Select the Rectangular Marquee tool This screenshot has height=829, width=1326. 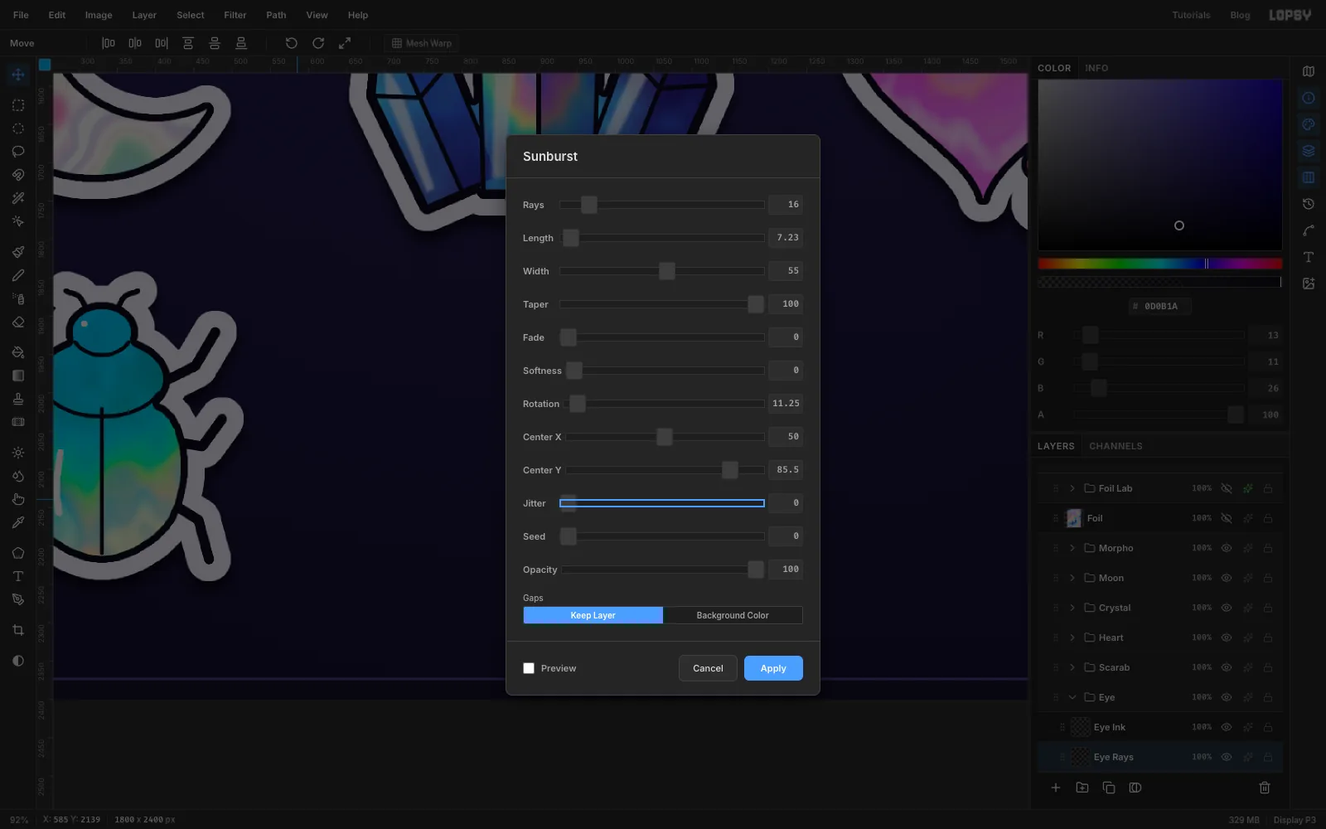pyautogui.click(x=18, y=105)
